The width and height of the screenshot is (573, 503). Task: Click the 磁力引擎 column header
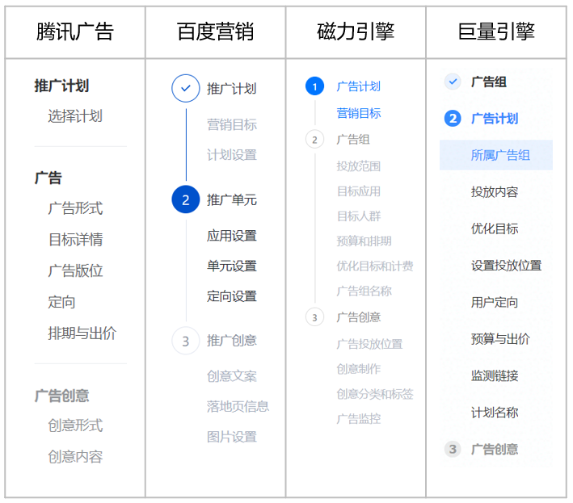click(x=356, y=31)
